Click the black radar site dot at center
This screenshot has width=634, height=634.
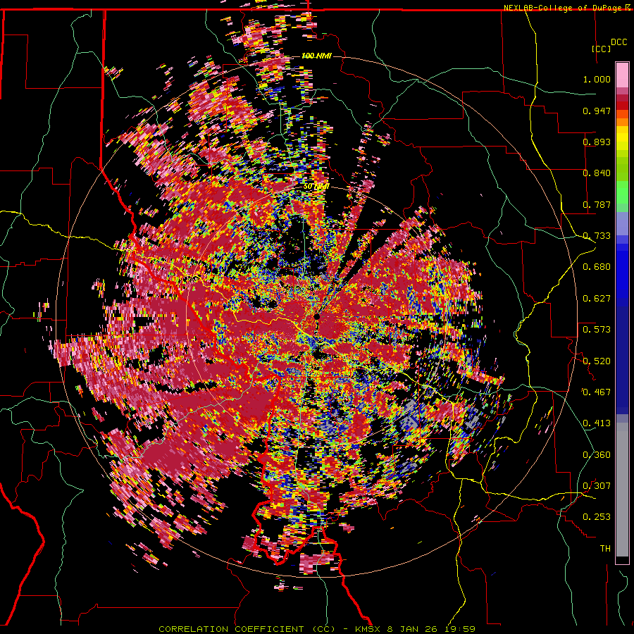[x=316, y=316]
